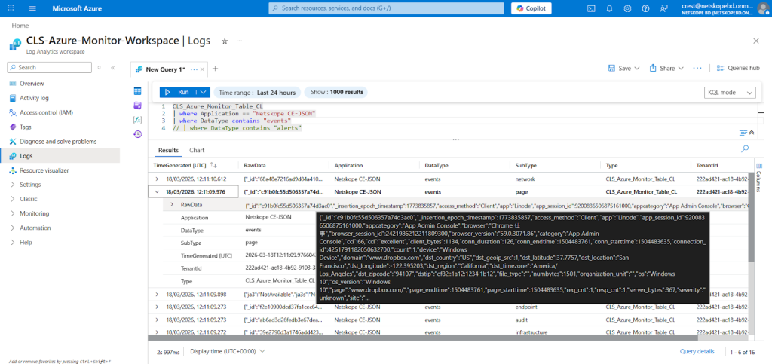The height and width of the screenshot is (364, 772).
Task: Open the notifications bell
Action: [609, 8]
